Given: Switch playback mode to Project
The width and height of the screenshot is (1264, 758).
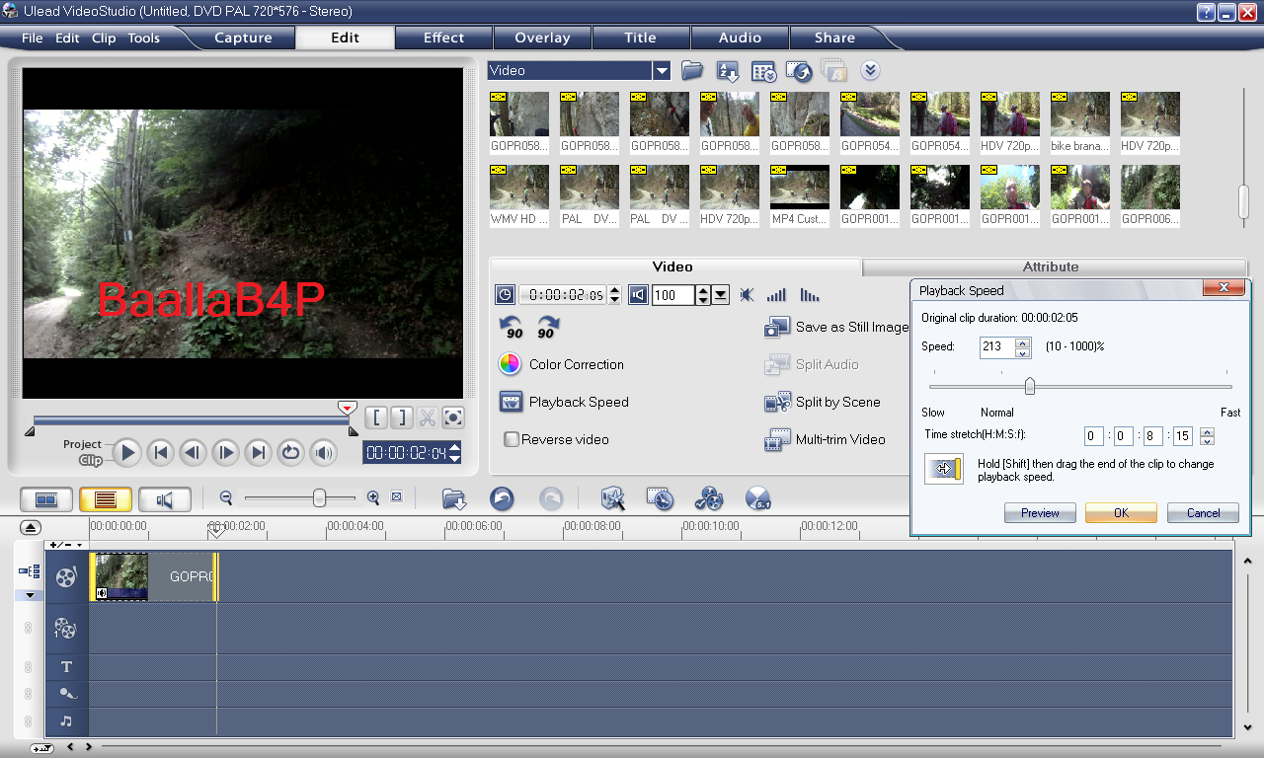Looking at the screenshot, I should click(x=83, y=444).
